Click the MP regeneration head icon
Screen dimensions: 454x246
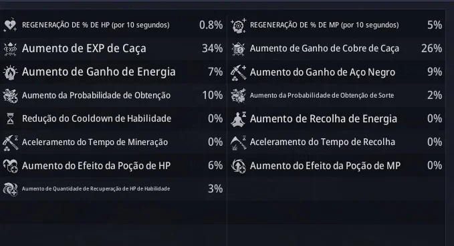[238, 25]
